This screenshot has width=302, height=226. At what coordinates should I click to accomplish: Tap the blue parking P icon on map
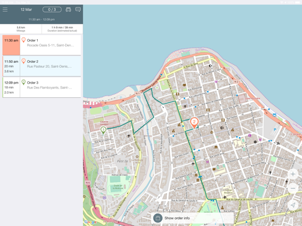275,130
